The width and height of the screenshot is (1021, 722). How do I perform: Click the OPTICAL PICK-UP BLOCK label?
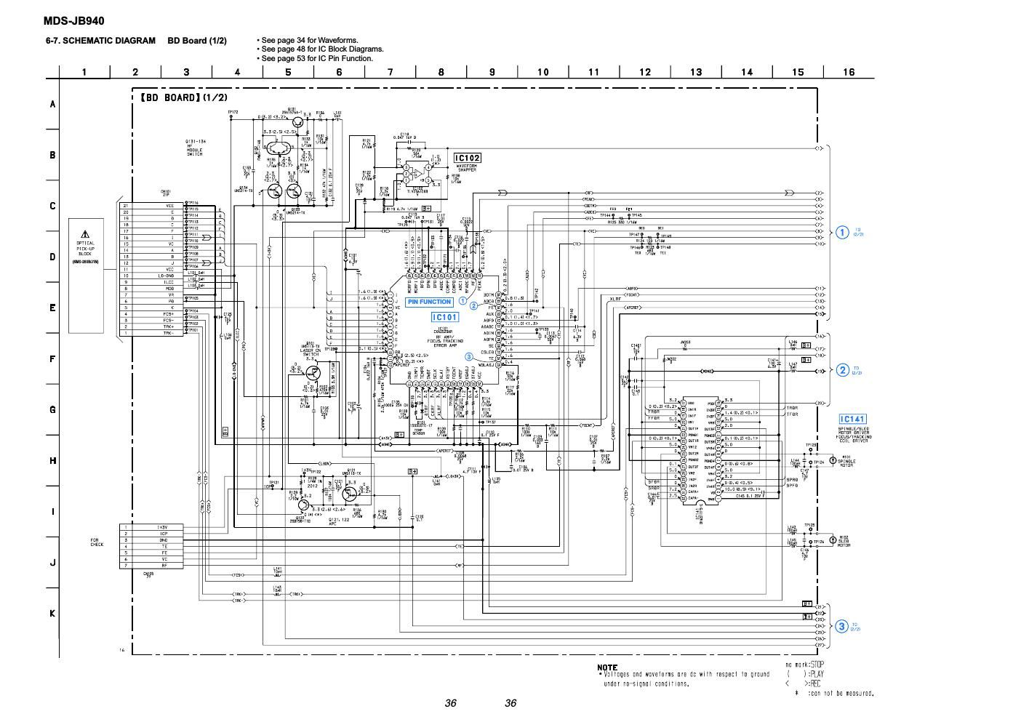(86, 249)
